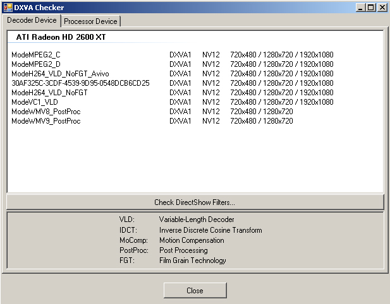
Task: Select the 30AF325C-3CDF-4539-9D95-0548DCB6CD25 entry
Action: [x=80, y=83]
